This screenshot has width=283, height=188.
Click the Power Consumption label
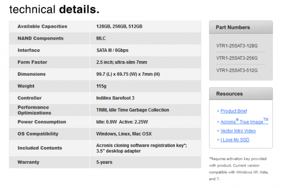pos(42,122)
